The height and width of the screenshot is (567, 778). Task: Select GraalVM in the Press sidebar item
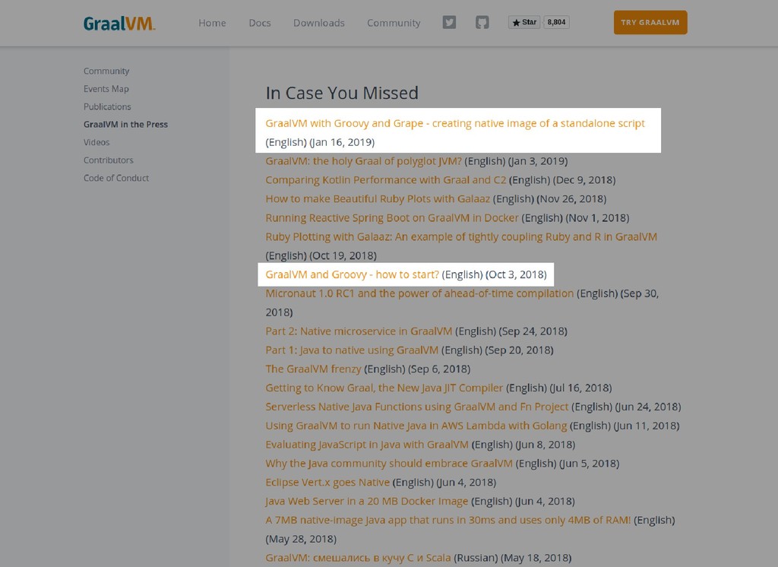[125, 125]
